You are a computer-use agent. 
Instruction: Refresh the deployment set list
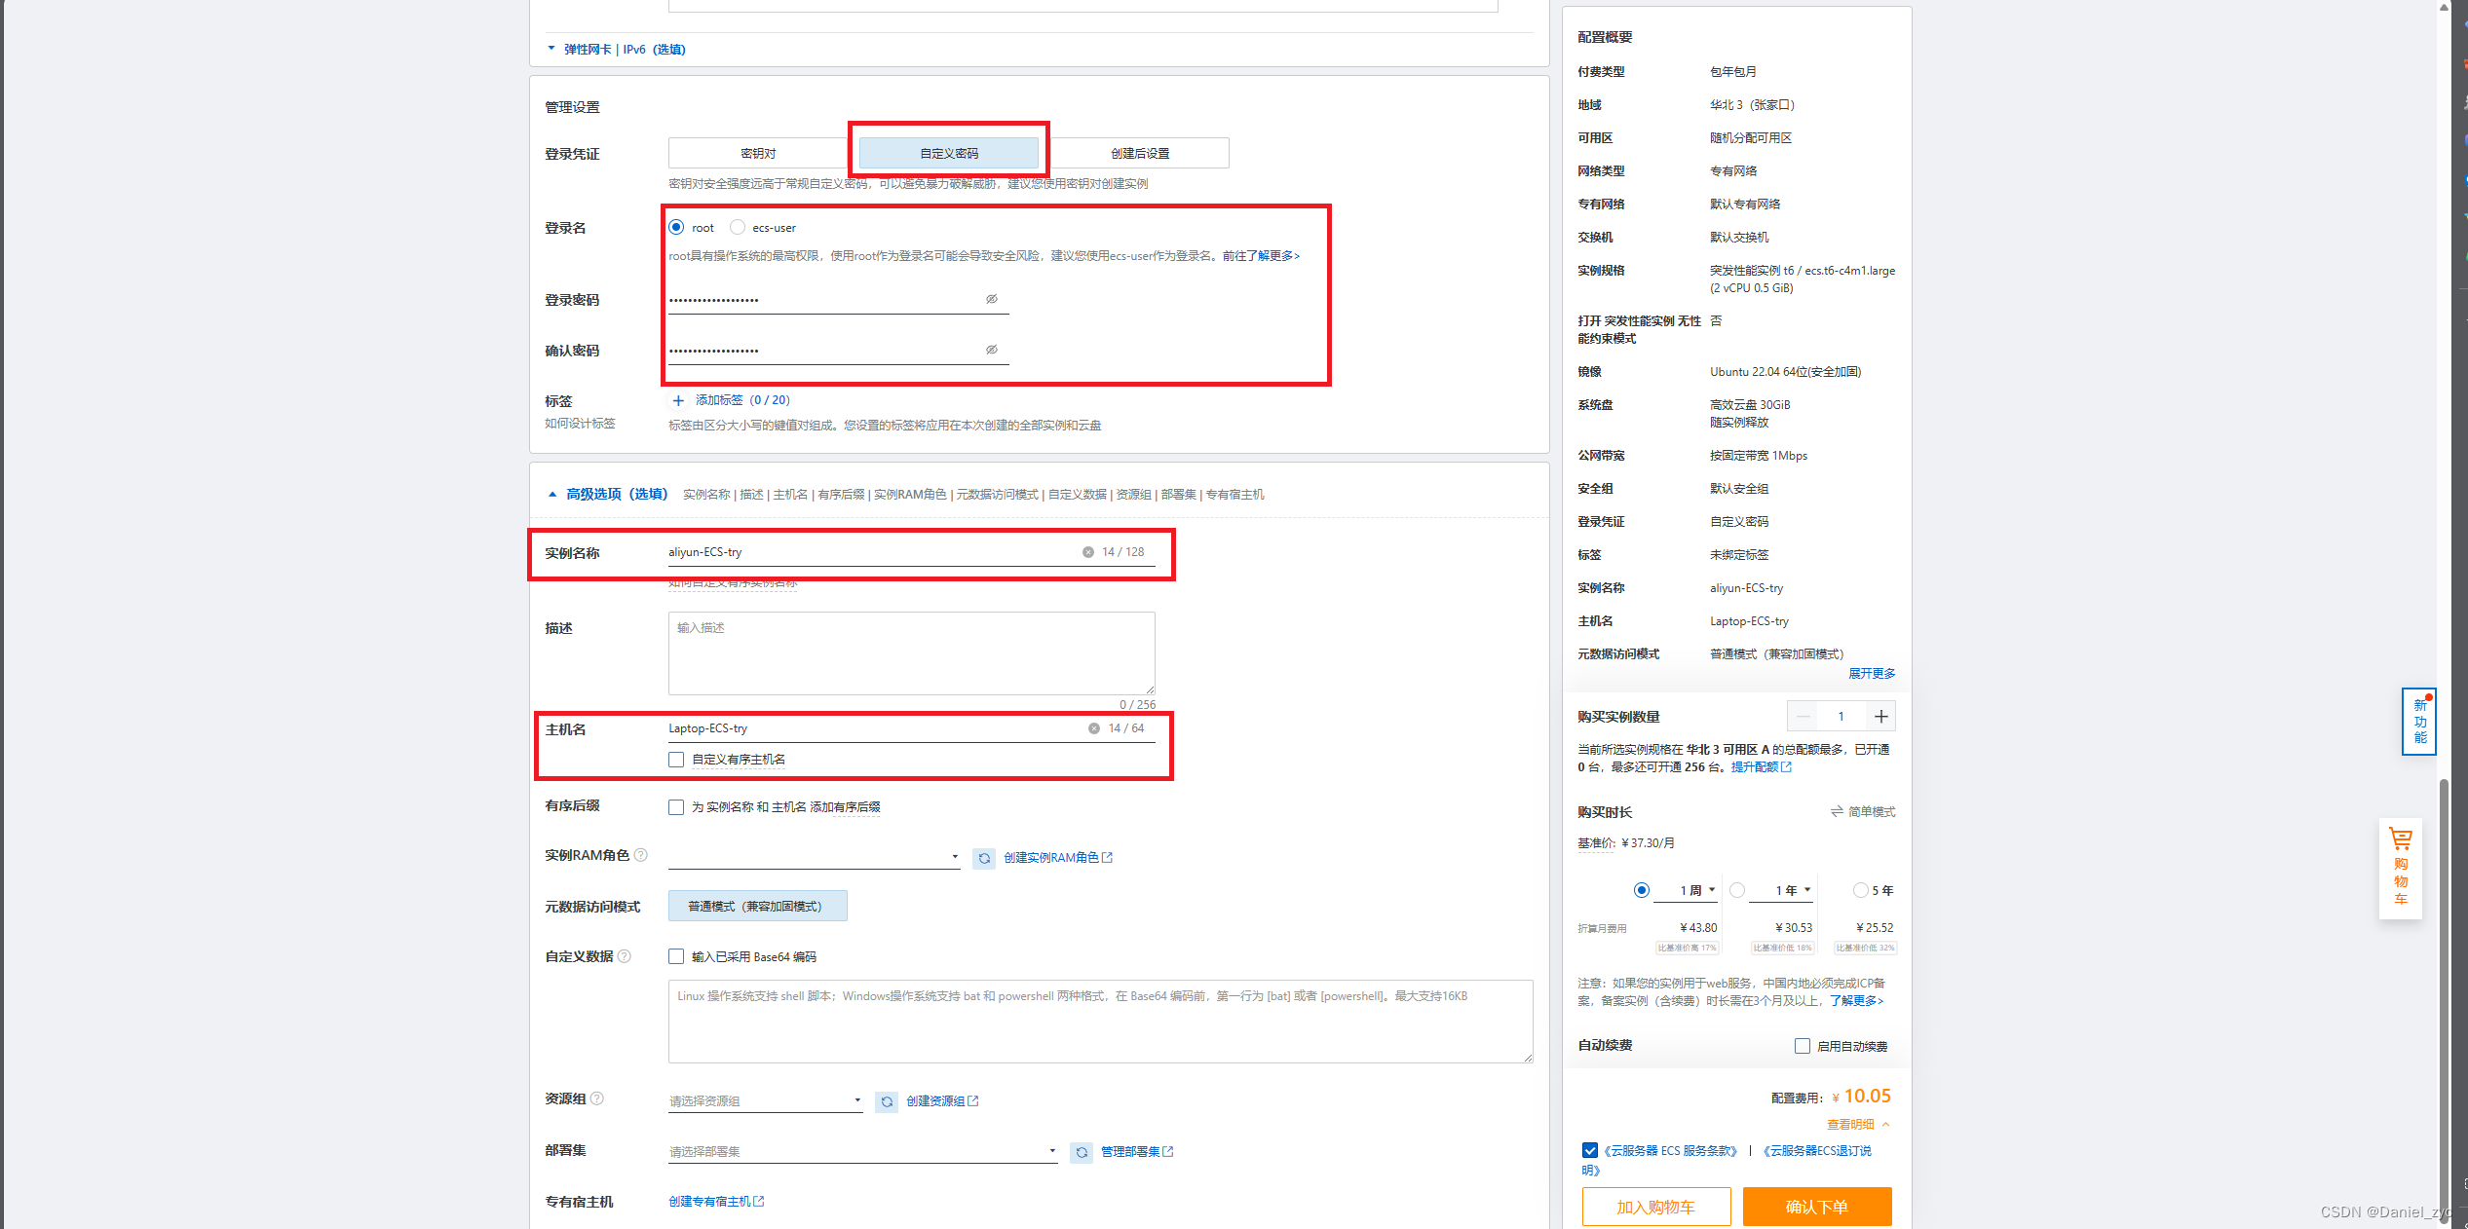click(x=1082, y=1152)
